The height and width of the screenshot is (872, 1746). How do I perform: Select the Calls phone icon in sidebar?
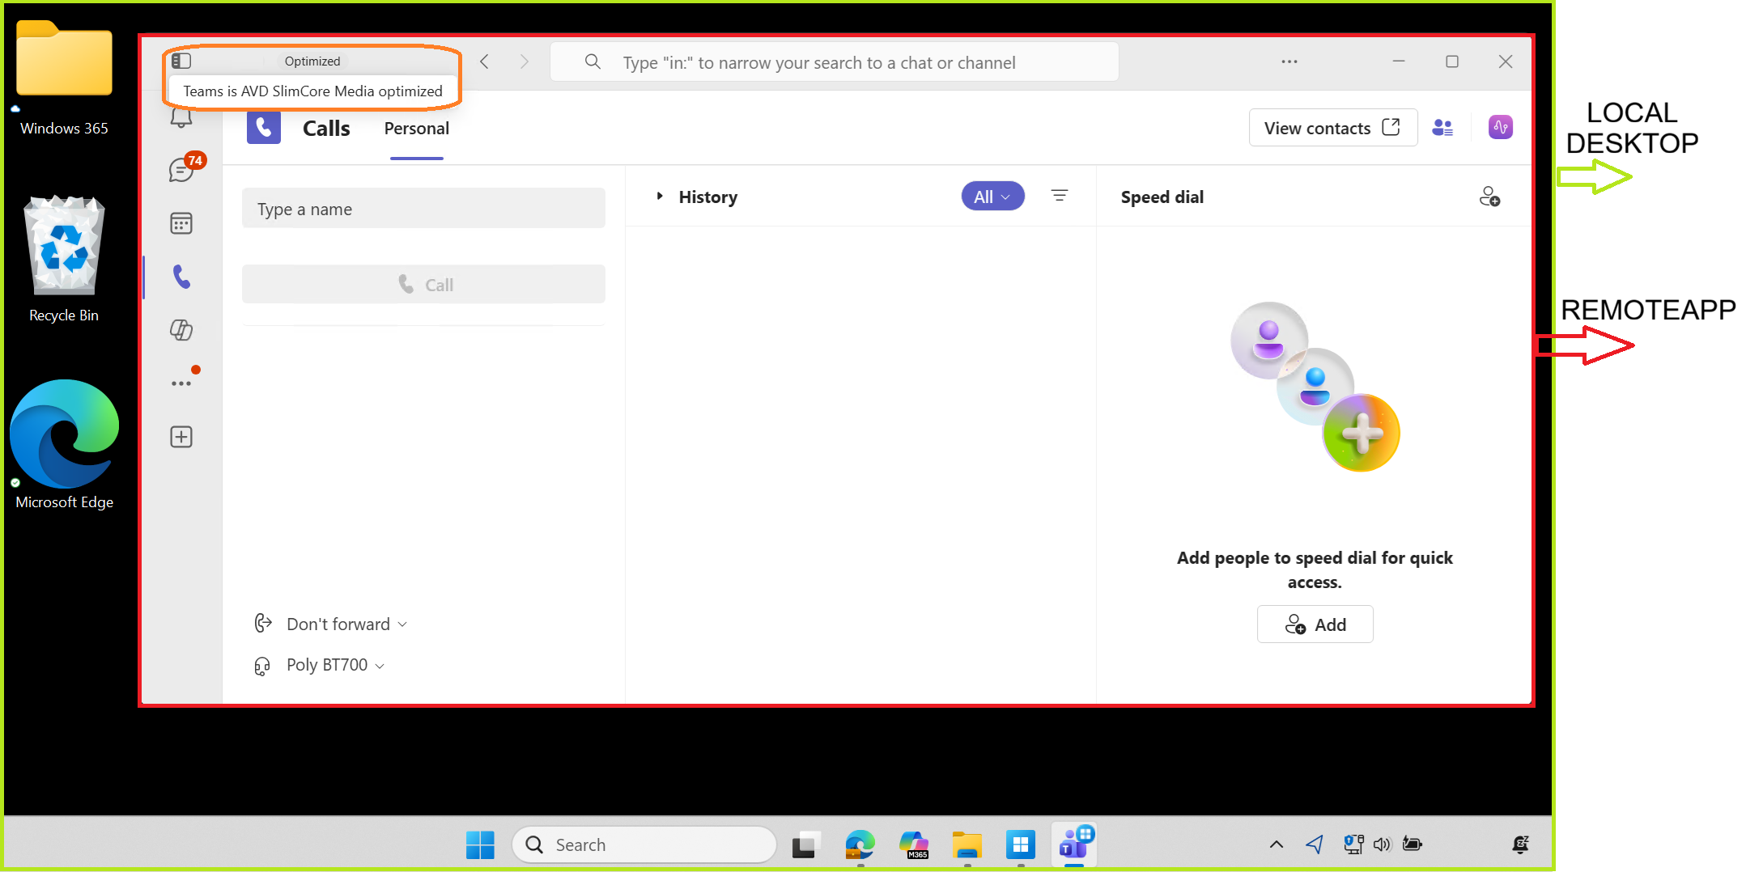click(x=181, y=277)
